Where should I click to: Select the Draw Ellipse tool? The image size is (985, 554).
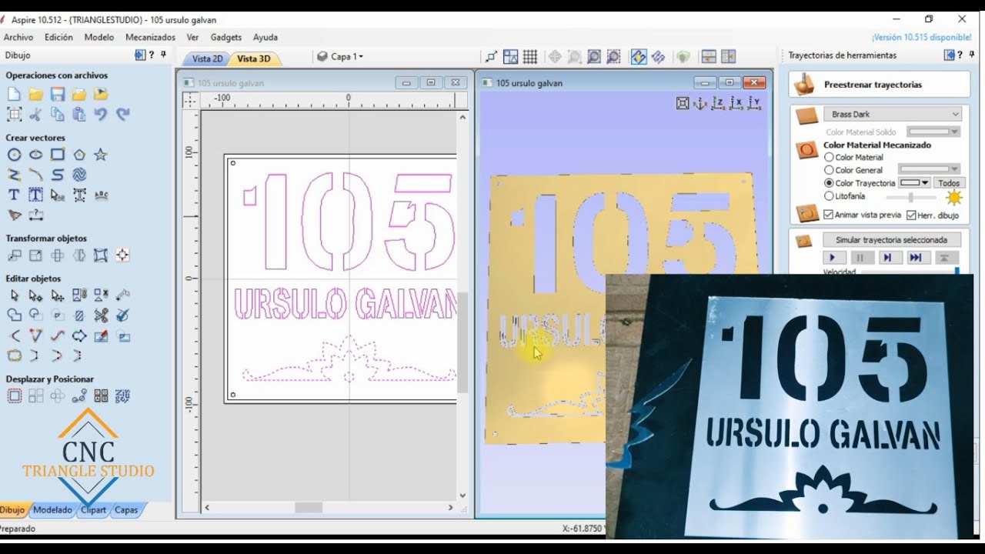point(35,155)
